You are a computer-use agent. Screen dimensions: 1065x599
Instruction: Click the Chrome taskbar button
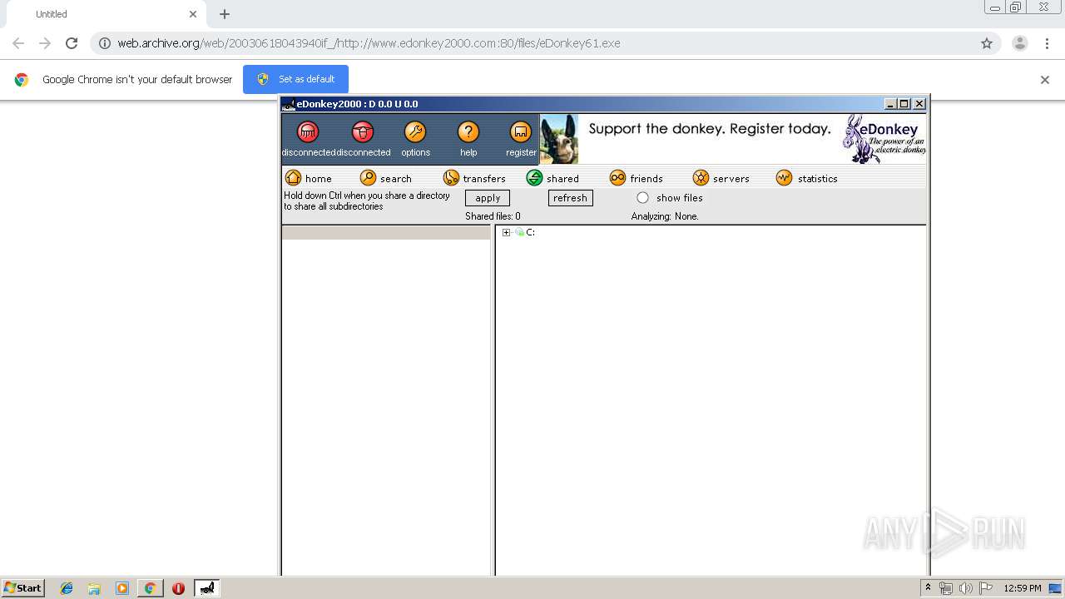click(150, 588)
